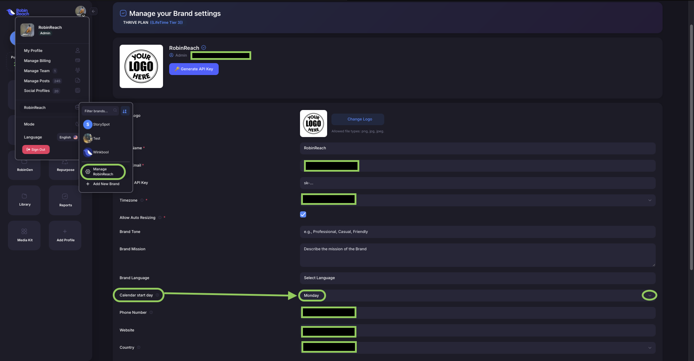
Task: Click the Social Profiles icon
Action: [77, 91]
